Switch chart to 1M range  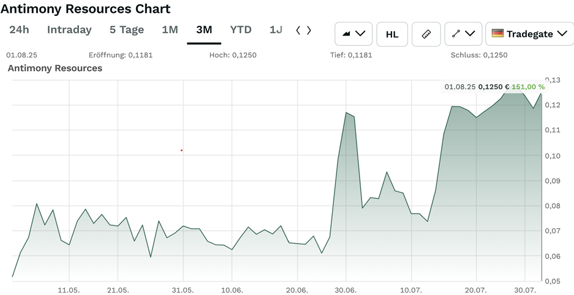(170, 29)
